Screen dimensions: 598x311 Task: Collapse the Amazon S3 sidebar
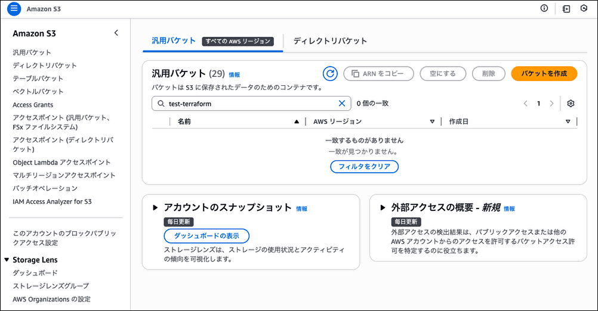tap(116, 33)
